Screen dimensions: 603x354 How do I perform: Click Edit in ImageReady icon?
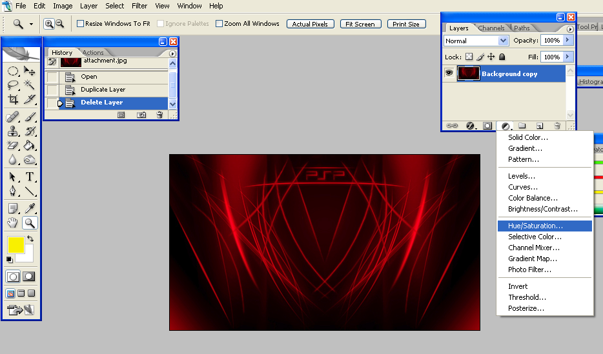pyautogui.click(x=21, y=310)
